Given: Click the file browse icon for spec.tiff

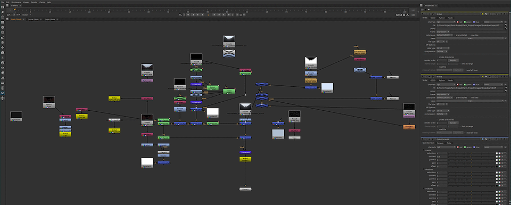Looking at the screenshot, I should pos(506,25).
